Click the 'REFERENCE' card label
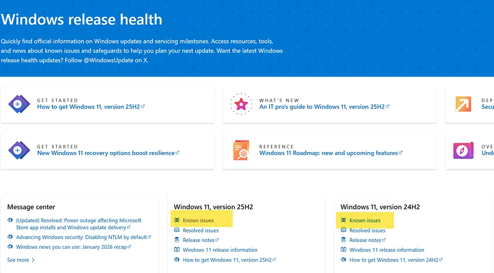The width and height of the screenshot is (494, 273). 276,147
